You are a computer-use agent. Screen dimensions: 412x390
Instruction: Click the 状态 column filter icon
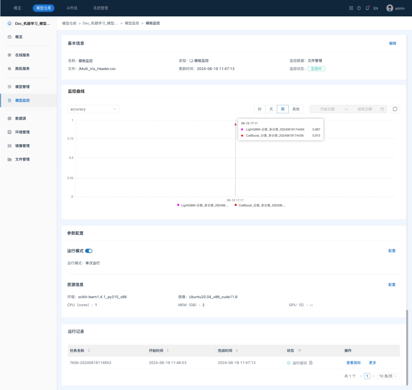point(300,351)
